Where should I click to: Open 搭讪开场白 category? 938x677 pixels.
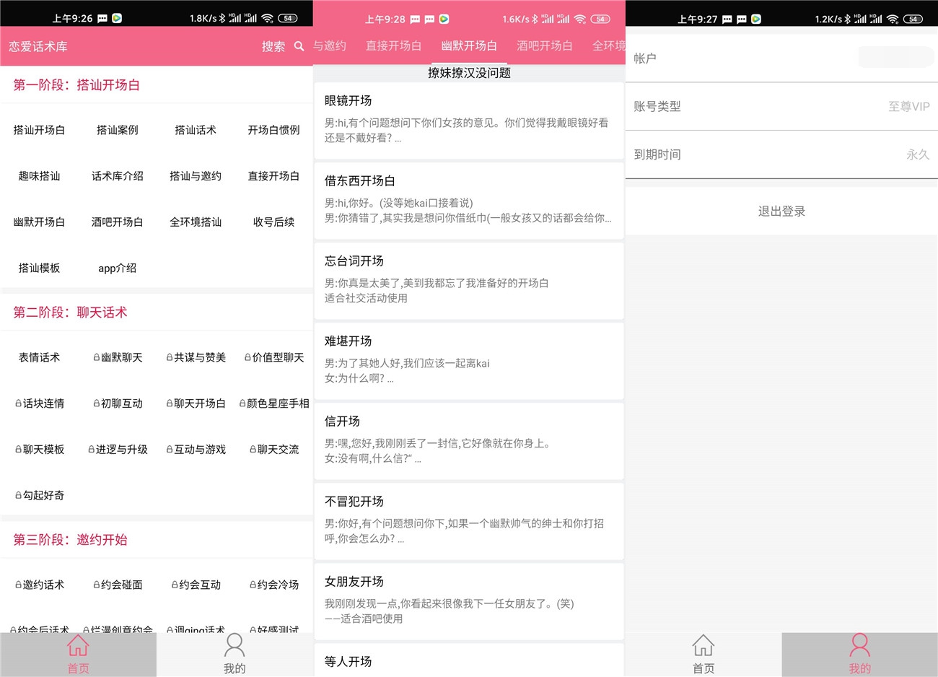coord(39,130)
